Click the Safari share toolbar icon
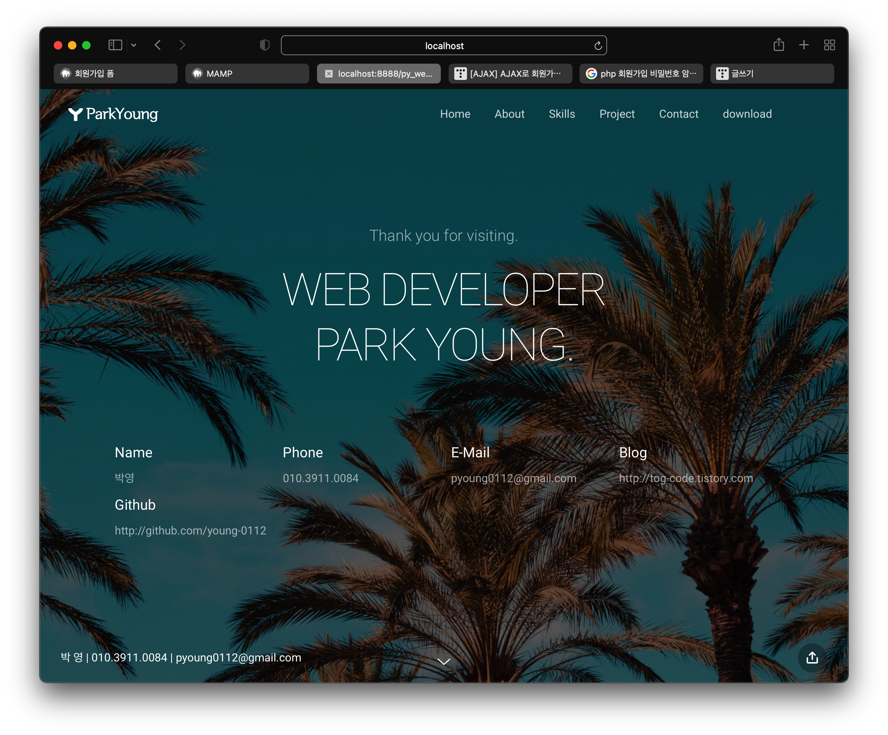The height and width of the screenshot is (735, 888). (x=778, y=45)
